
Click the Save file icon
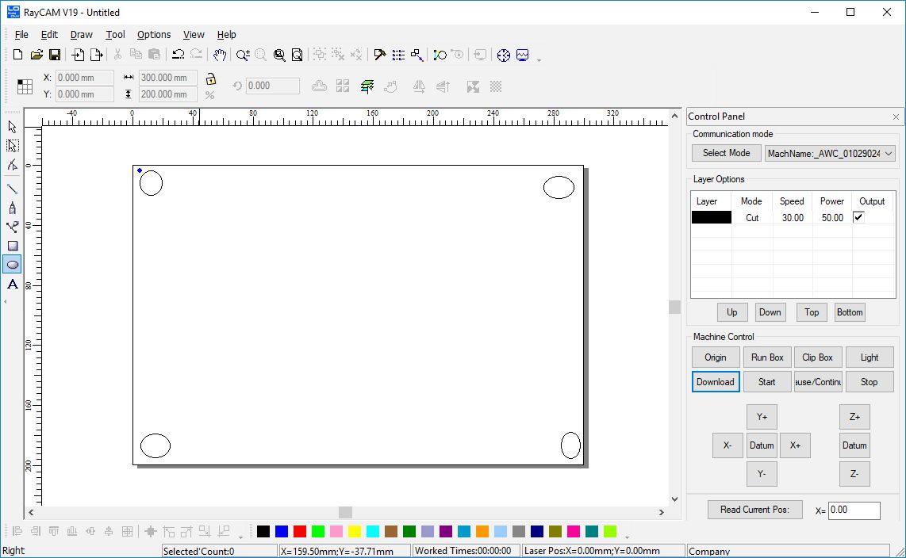tap(56, 55)
